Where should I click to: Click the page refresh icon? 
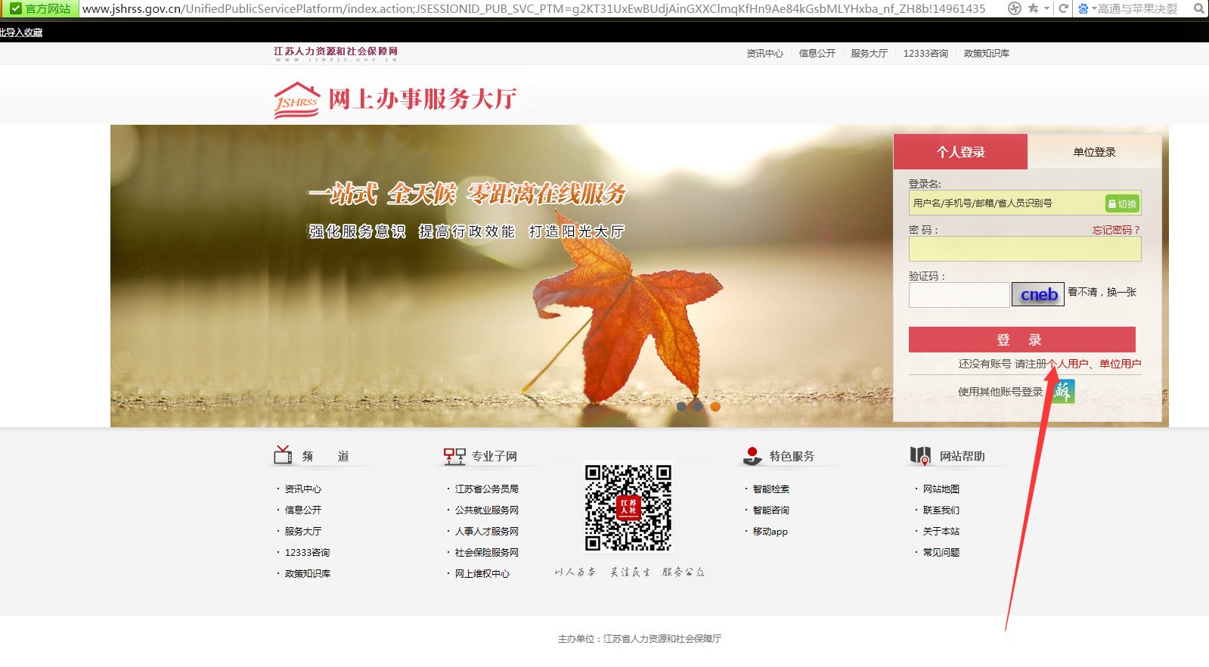(x=1063, y=8)
